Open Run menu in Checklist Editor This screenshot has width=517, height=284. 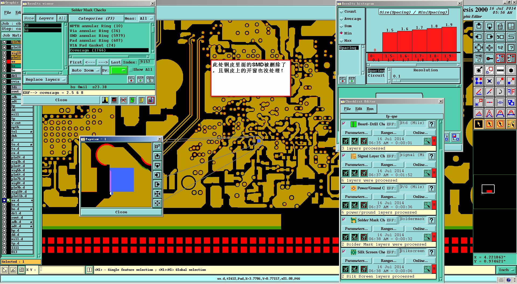coord(370,109)
